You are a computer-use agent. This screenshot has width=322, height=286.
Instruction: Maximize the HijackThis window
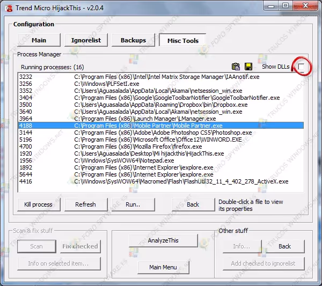[286, 6]
